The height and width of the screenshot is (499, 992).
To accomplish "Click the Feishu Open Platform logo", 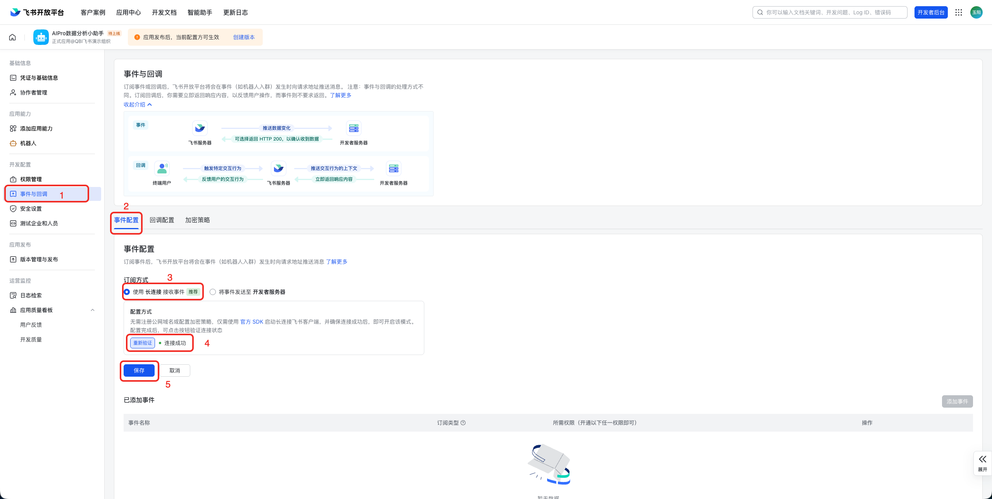I will (37, 12).
